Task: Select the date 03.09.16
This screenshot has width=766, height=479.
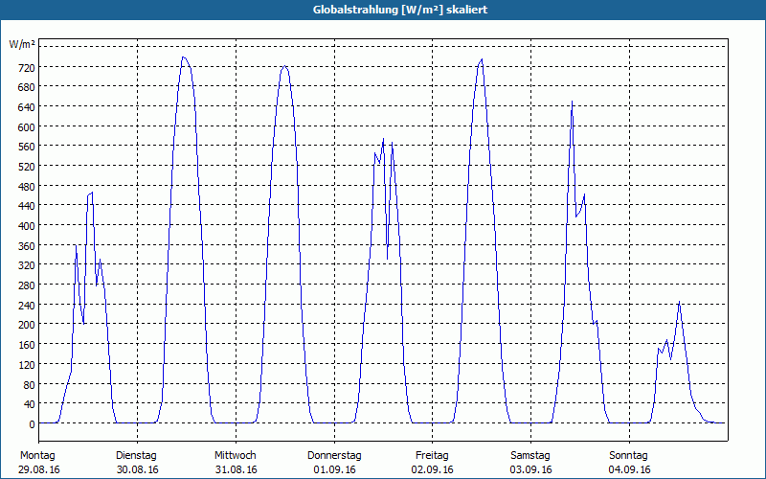Action: click(x=531, y=469)
